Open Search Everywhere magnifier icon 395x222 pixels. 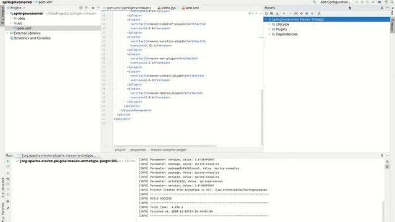392,2
